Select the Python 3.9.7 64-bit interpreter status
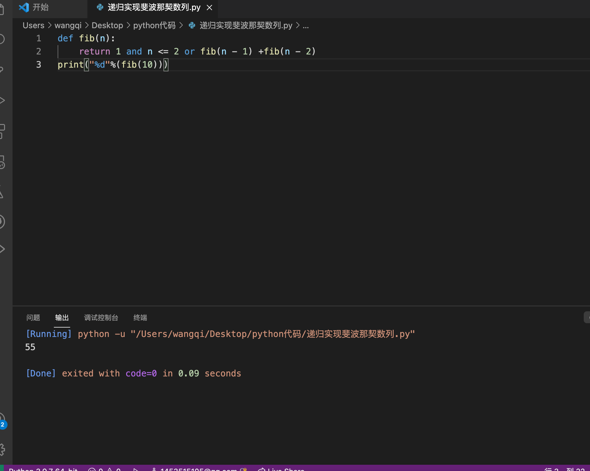This screenshot has height=471, width=590. click(43, 469)
